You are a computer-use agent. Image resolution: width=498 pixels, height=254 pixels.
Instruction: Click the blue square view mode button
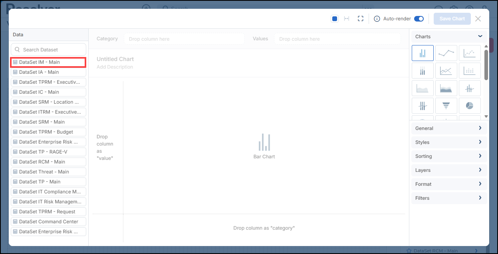pos(335,19)
